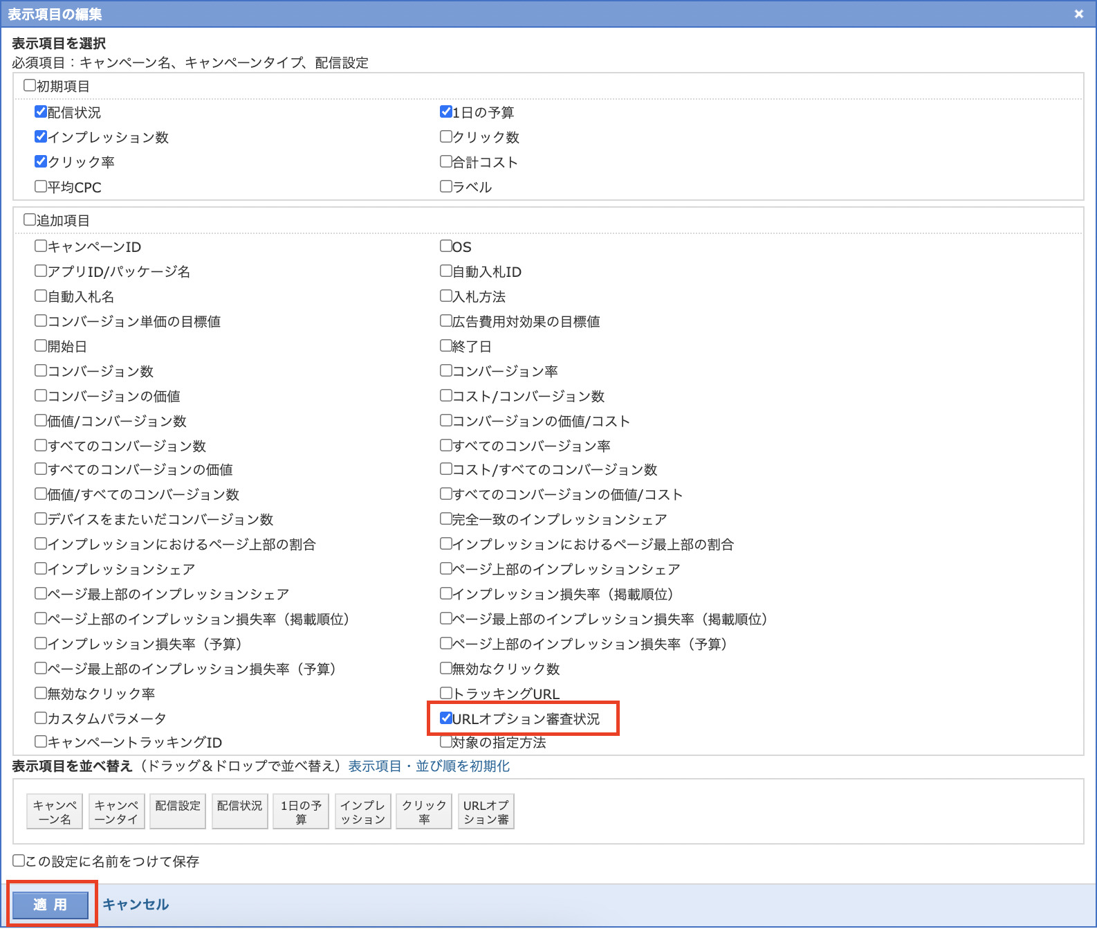Click 表示項目・並び順を初期化 link
The height and width of the screenshot is (929, 1097).
(429, 766)
